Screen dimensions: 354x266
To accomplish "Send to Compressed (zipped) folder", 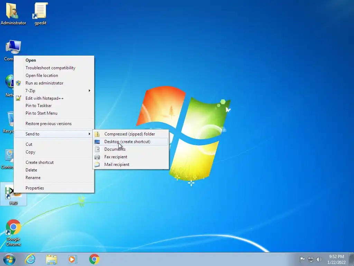I will (x=131, y=134).
